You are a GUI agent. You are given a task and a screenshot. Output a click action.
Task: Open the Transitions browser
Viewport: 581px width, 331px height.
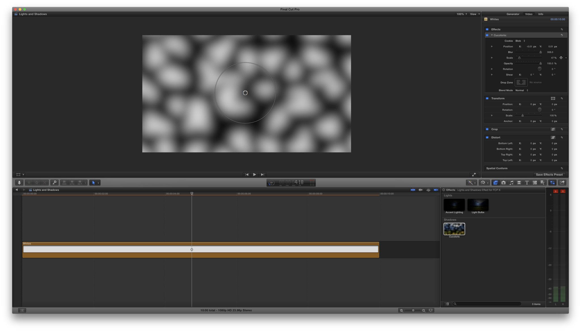(x=519, y=183)
